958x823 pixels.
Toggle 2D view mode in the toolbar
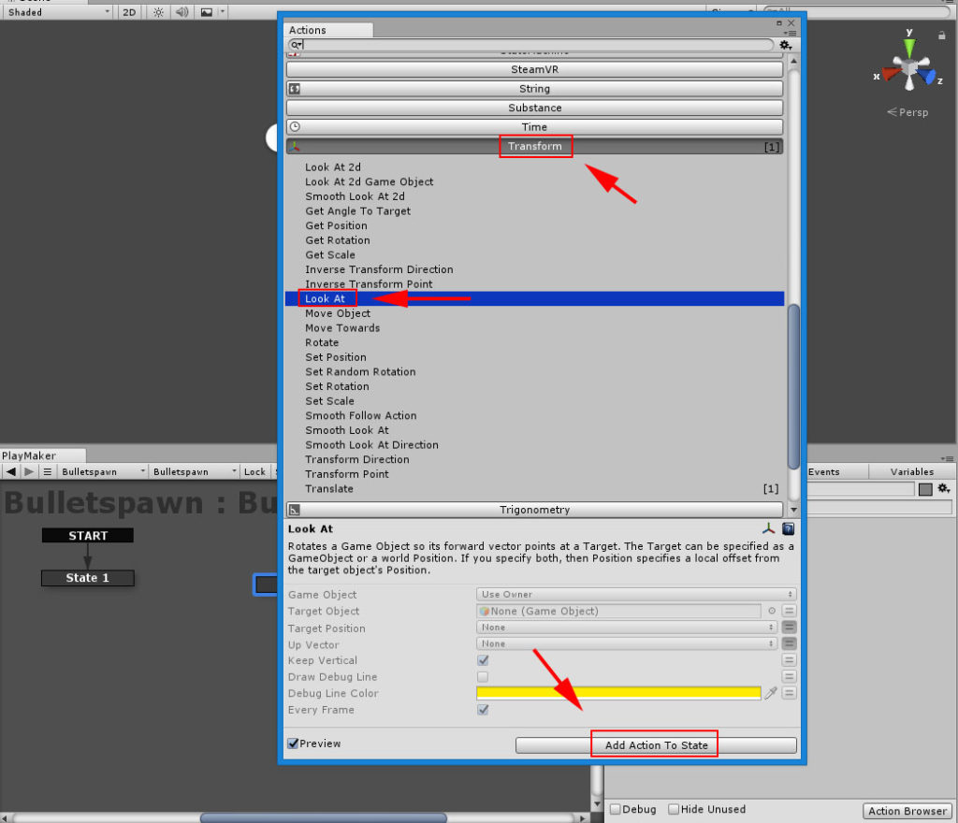tap(128, 12)
